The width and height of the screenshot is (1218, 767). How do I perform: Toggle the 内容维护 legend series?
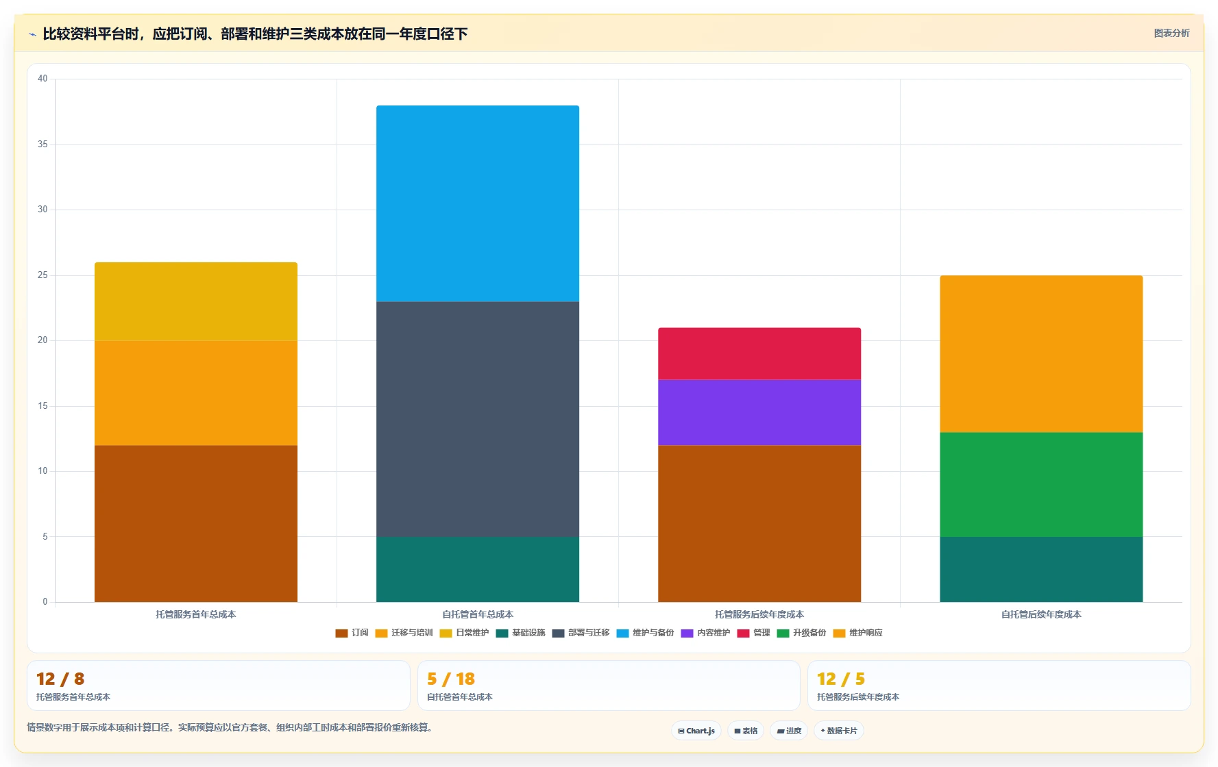705,633
